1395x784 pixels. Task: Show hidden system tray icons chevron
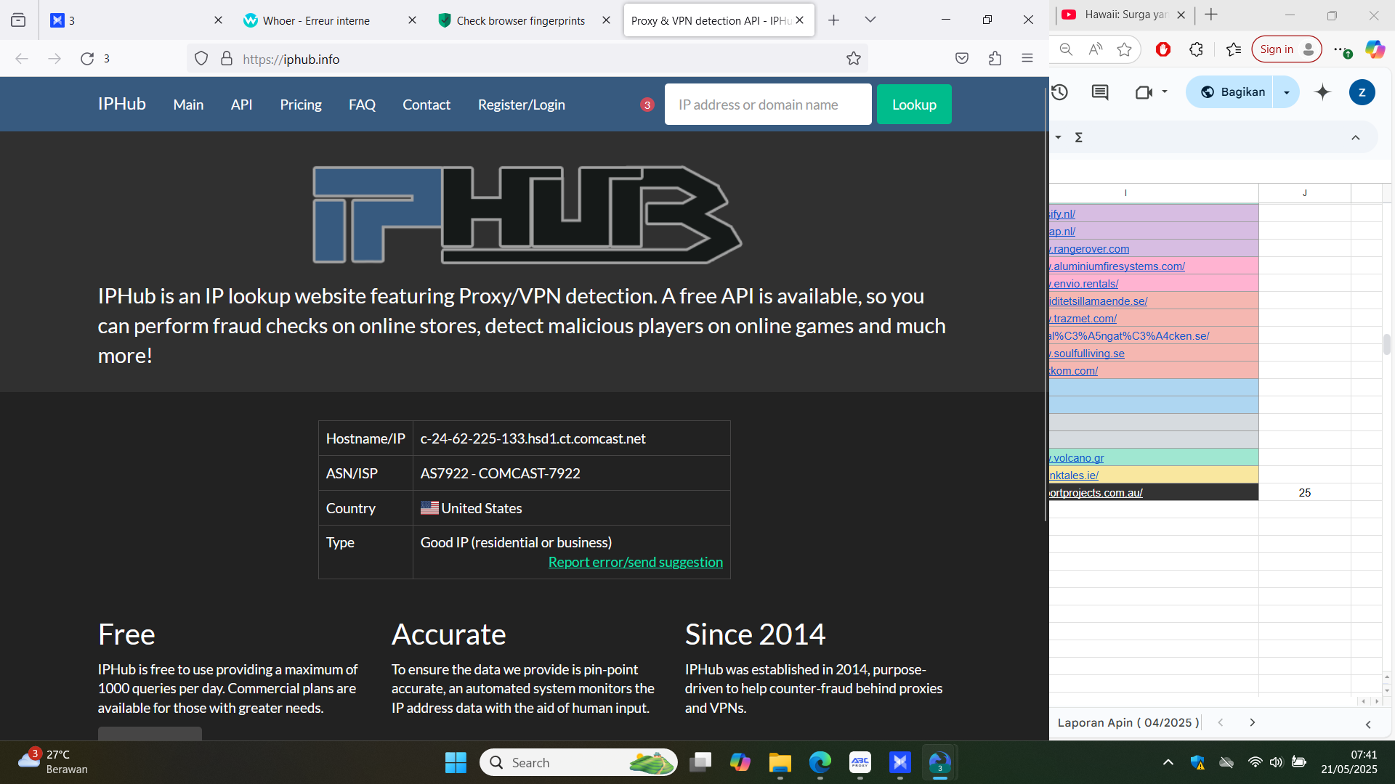click(x=1168, y=762)
